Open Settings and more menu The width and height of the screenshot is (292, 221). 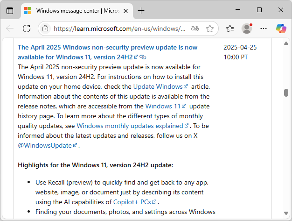pos(264,29)
